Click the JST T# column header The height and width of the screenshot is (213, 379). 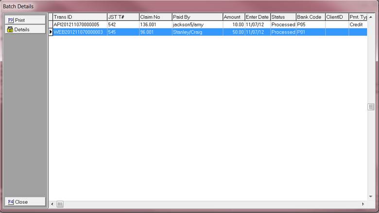coord(122,17)
